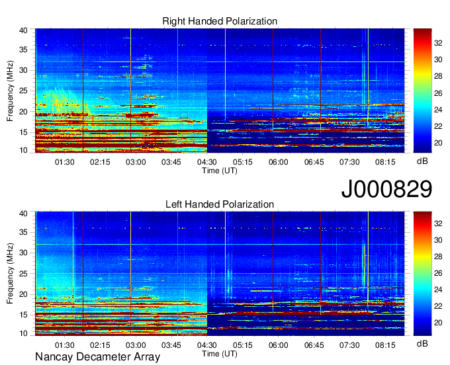
Task: Click the 02:15 tick on Left Handed time axis
Action: click(x=100, y=345)
